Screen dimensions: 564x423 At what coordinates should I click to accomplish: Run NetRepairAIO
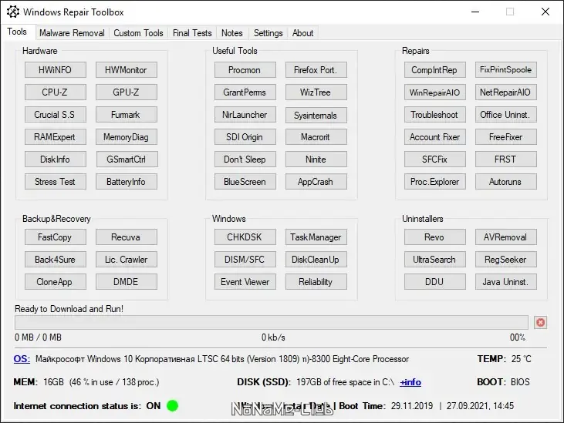coord(505,92)
